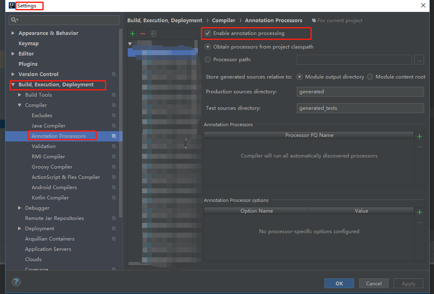Image resolution: width=434 pixels, height=294 pixels.
Task: Click project-level icon beside Annotation Processors
Action: click(x=114, y=136)
